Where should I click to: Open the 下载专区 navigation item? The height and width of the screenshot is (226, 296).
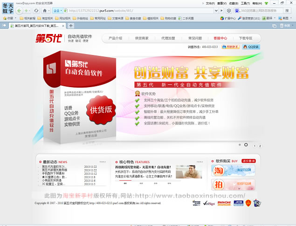tap(245, 38)
